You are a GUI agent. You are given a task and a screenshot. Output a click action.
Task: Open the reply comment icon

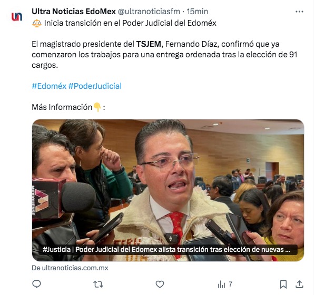(x=36, y=284)
